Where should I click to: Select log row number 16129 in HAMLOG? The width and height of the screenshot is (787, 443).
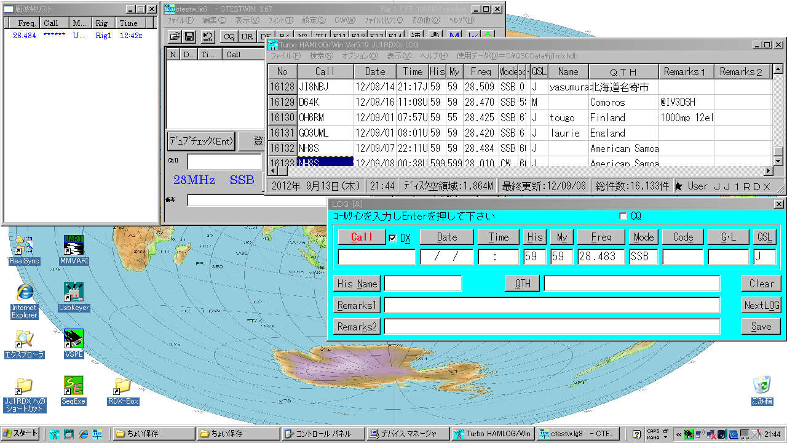(x=282, y=102)
